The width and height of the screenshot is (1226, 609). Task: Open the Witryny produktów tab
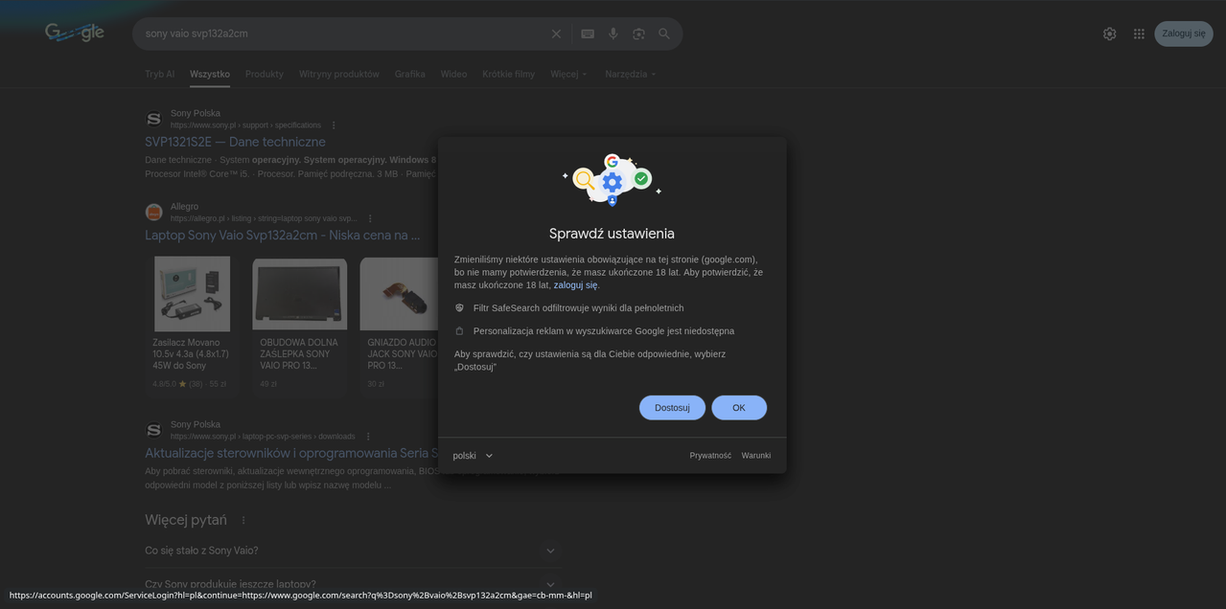click(x=339, y=74)
